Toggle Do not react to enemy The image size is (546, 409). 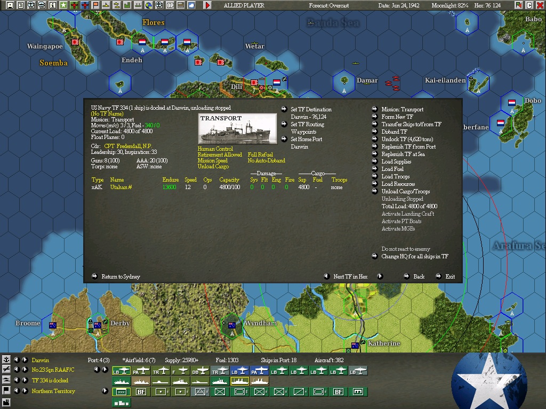[x=406, y=249]
